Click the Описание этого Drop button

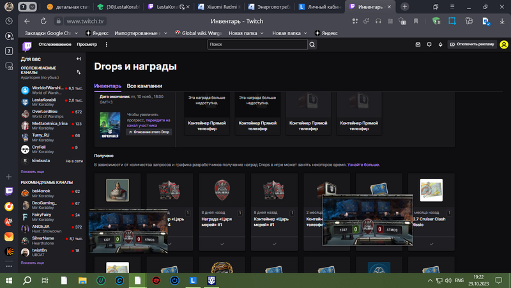click(x=148, y=132)
